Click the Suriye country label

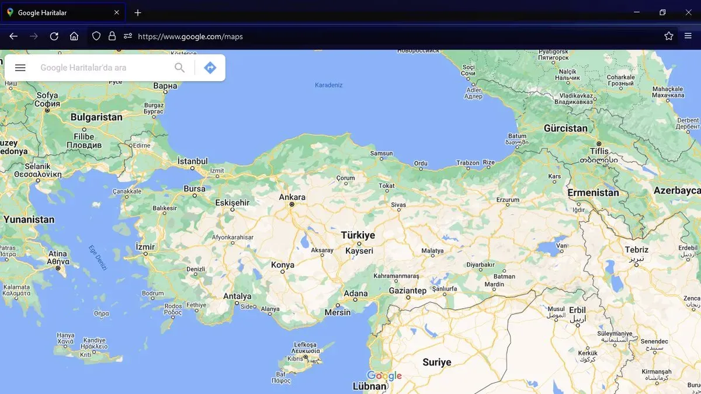point(437,362)
